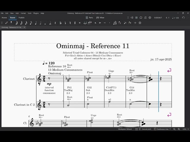Select the quarter note duration

coord(36,23)
